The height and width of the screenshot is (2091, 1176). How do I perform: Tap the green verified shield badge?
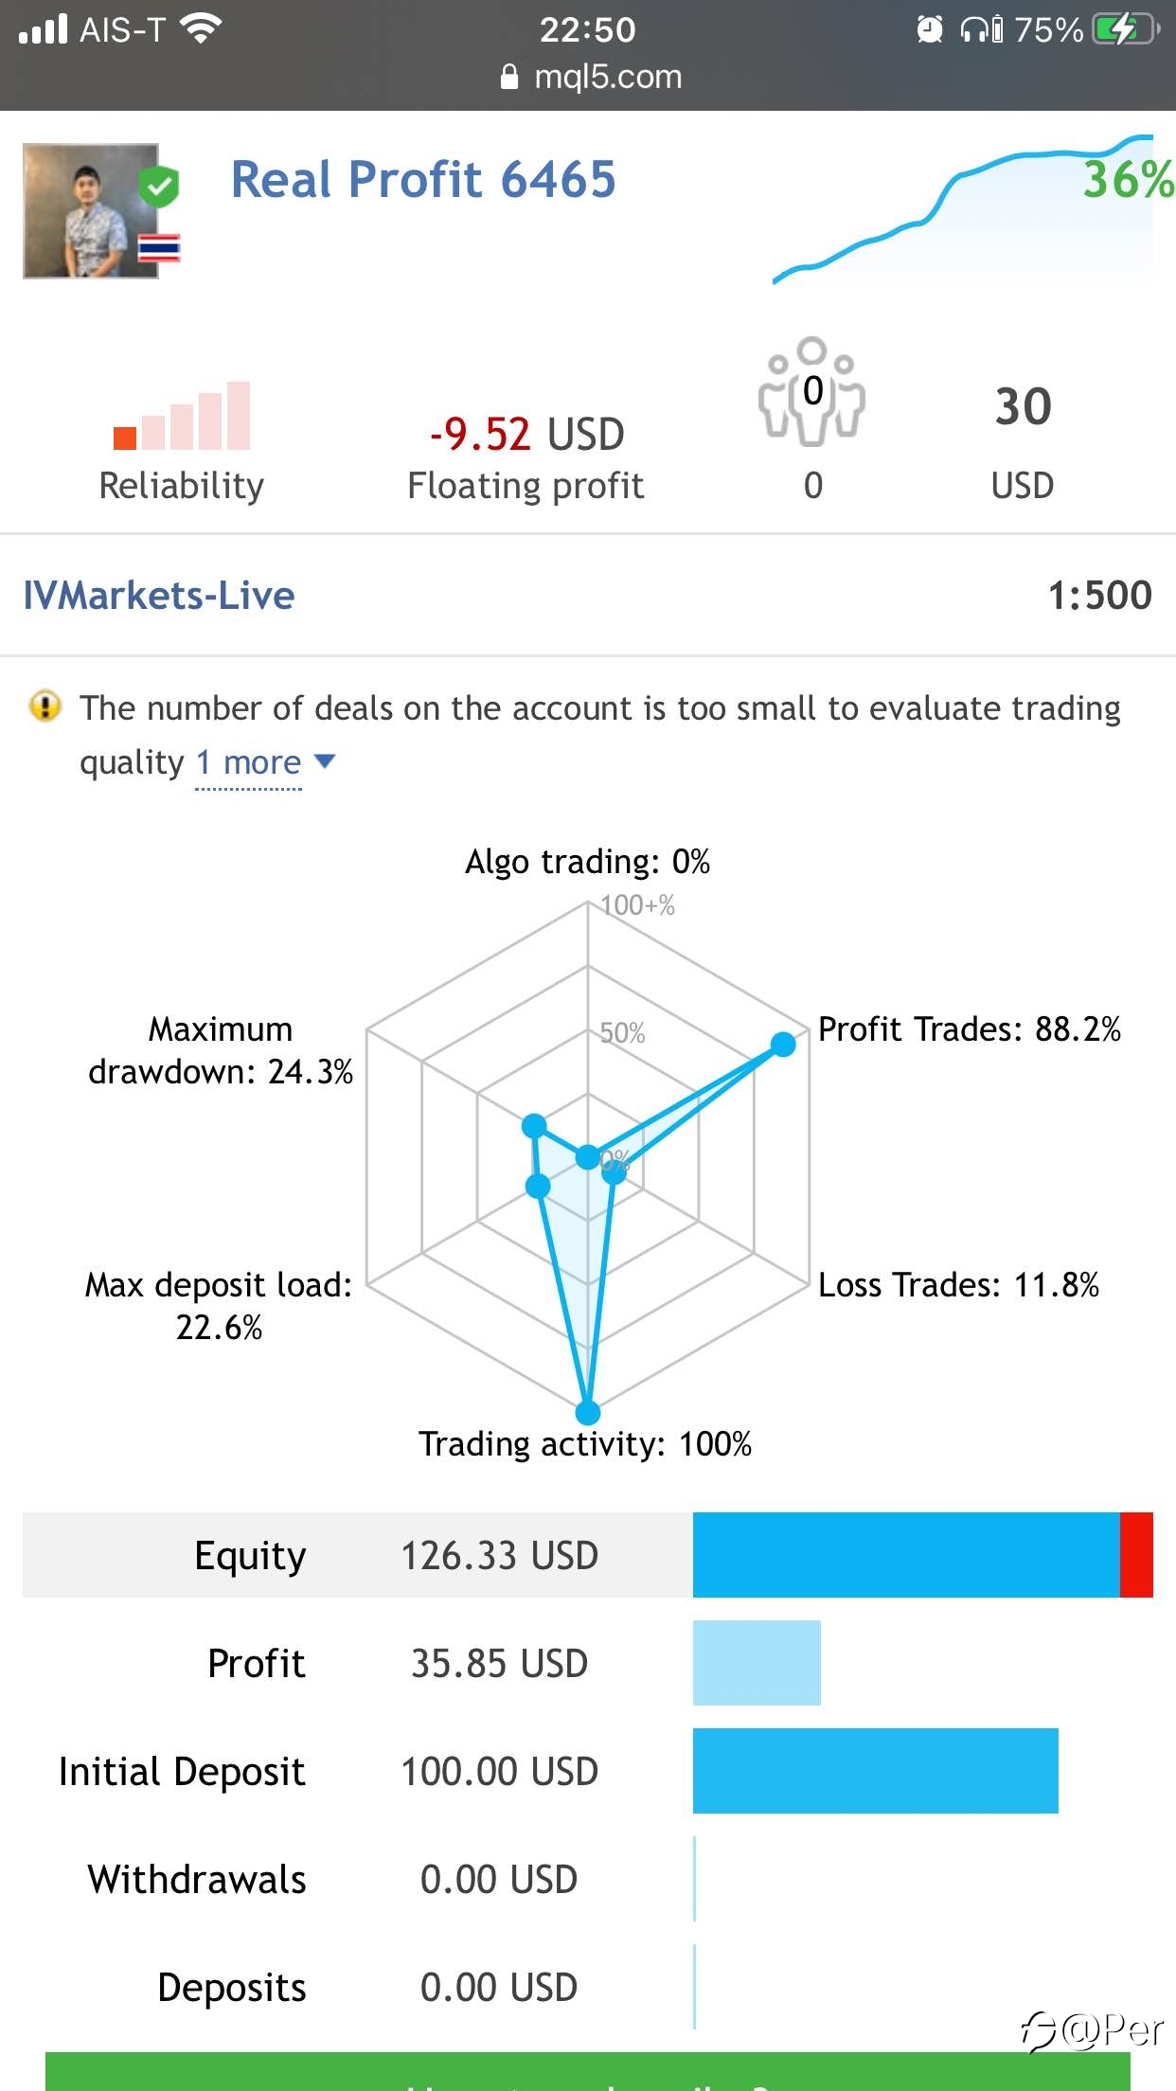(x=159, y=186)
